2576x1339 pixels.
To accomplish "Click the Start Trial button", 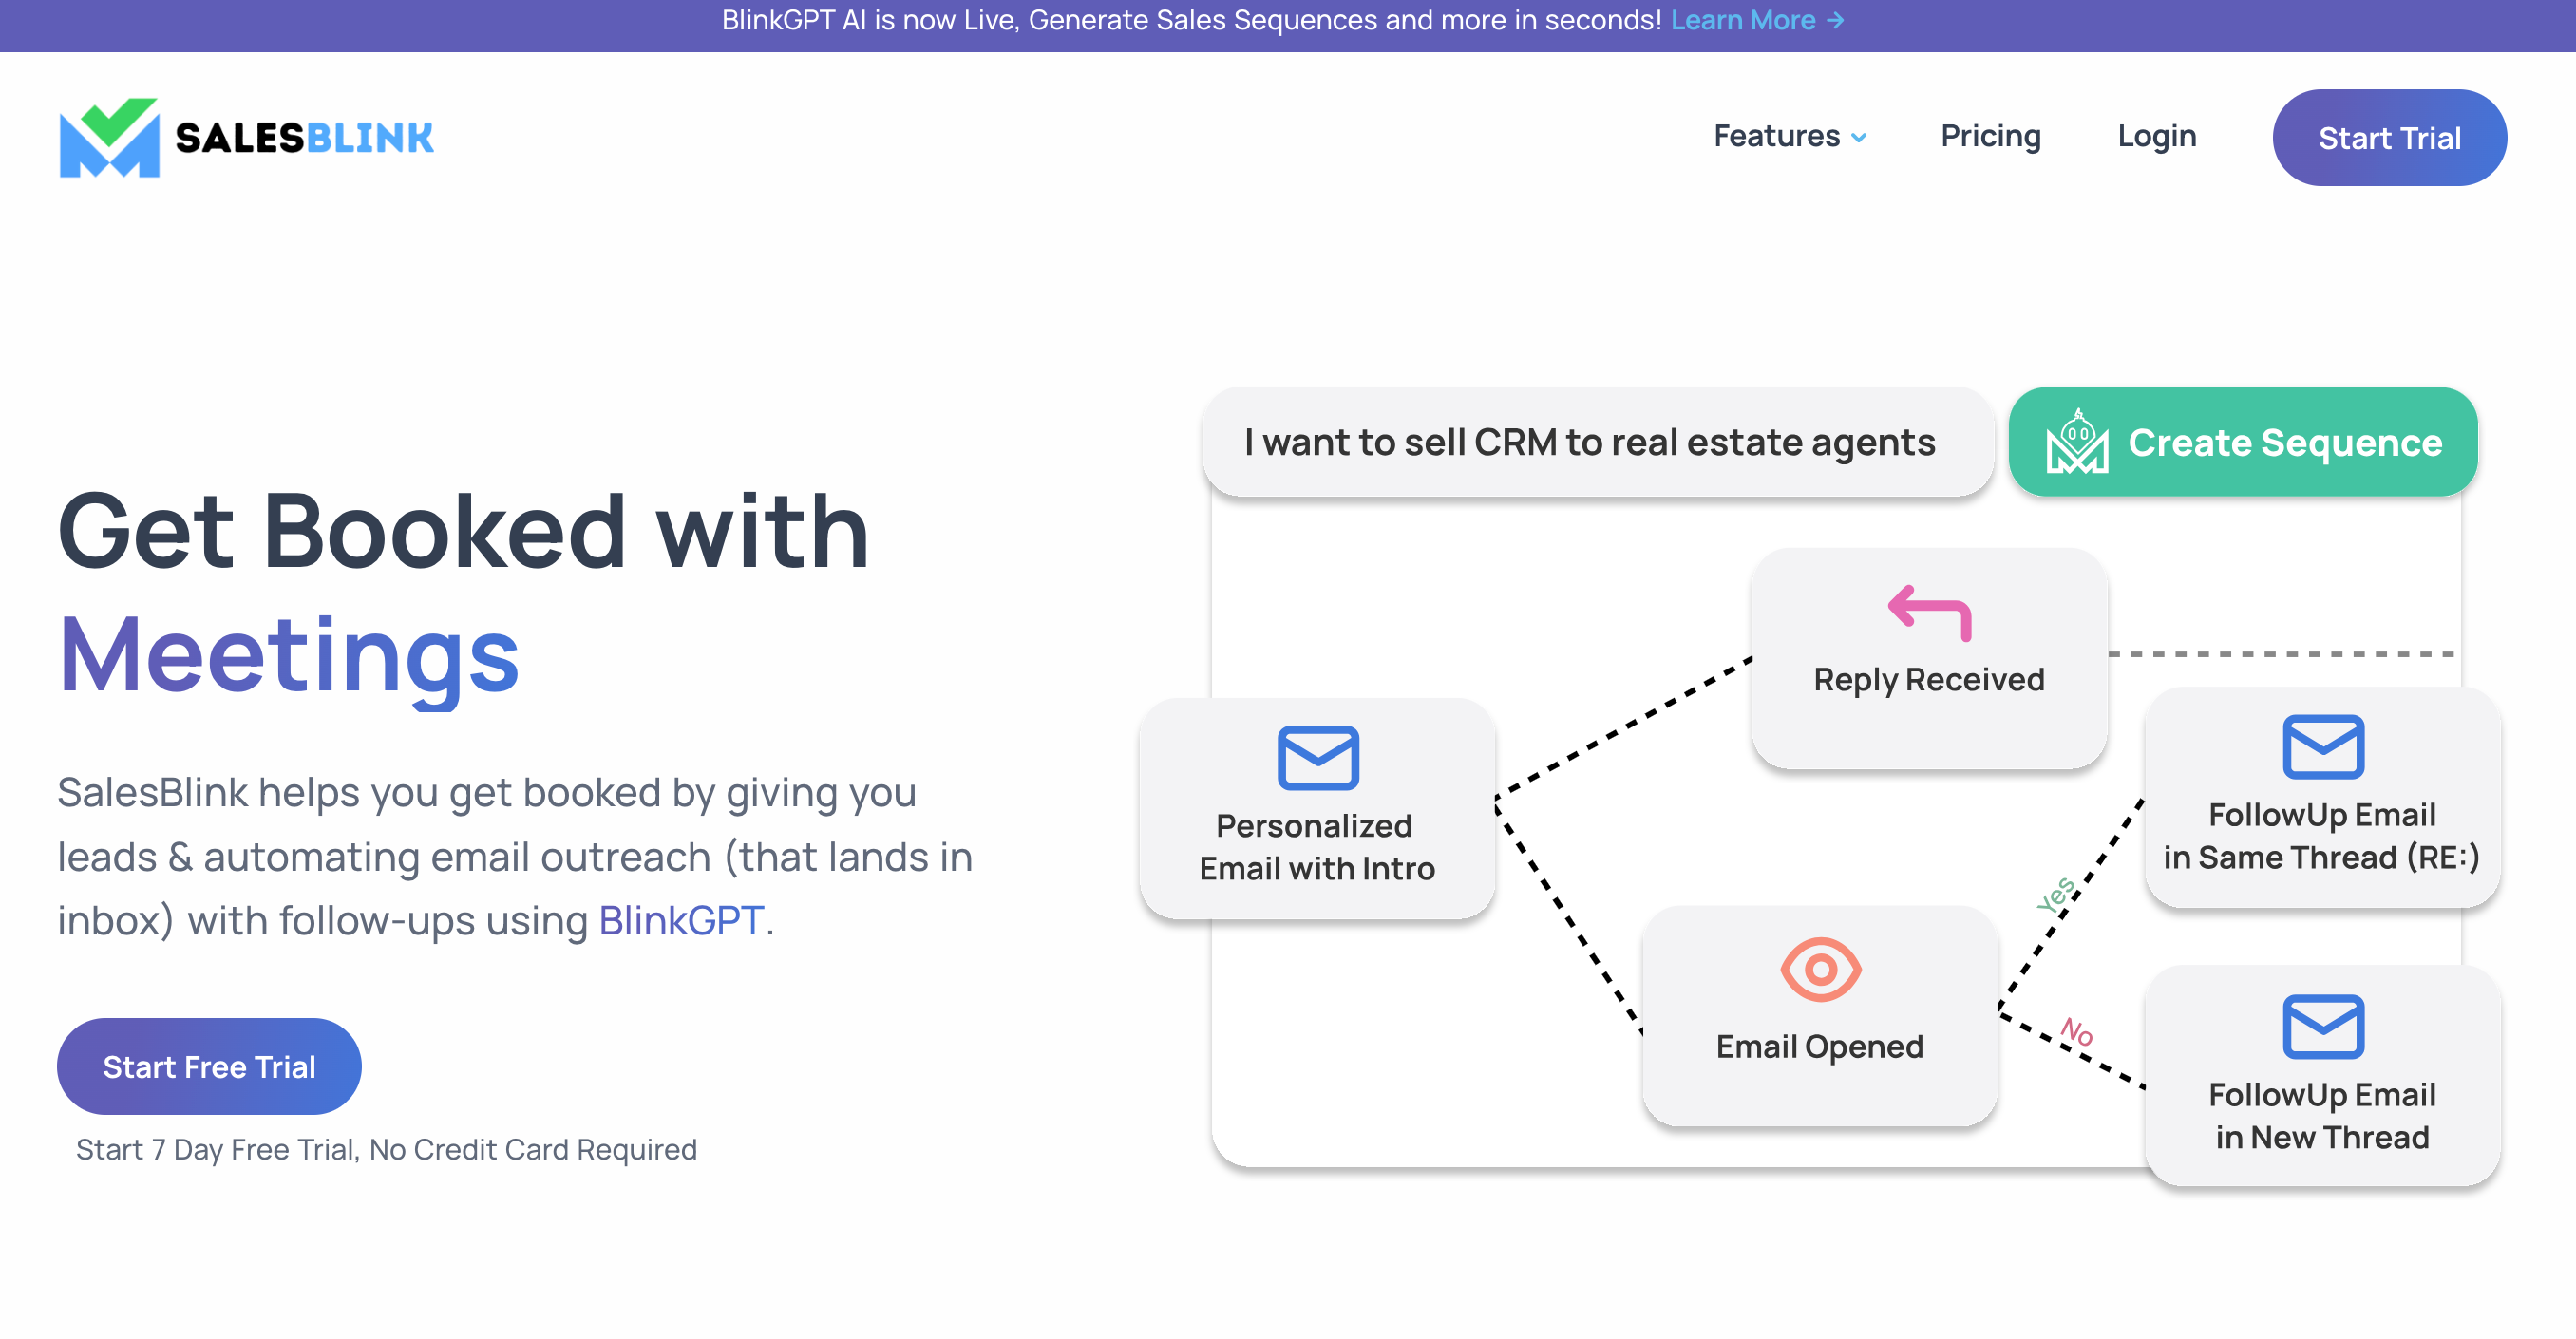I will click(x=2385, y=137).
